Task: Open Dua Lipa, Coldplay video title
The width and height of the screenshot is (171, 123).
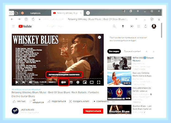Action: coord(142,74)
